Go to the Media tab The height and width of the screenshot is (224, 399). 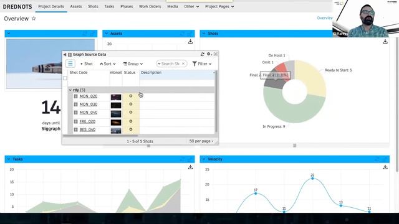(173, 6)
